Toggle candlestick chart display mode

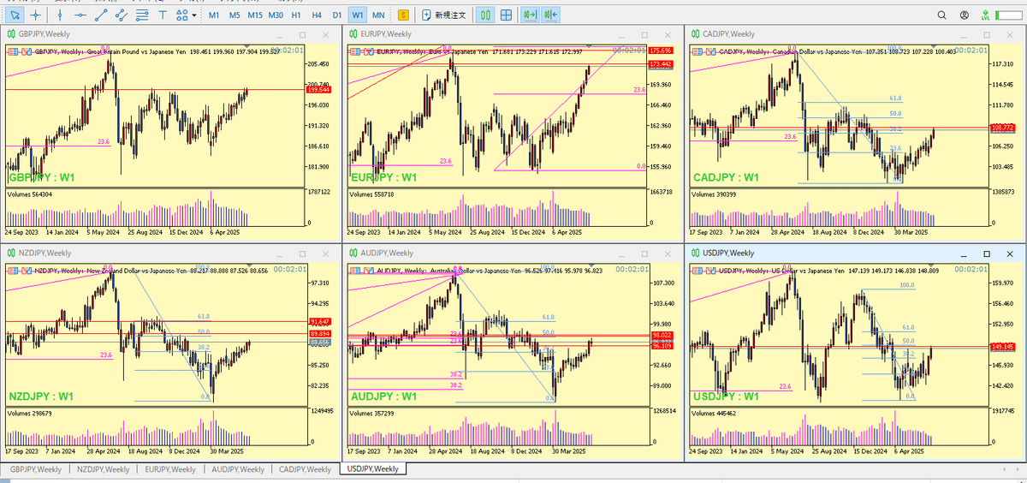point(485,15)
